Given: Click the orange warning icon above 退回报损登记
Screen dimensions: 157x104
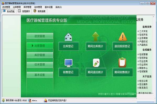Looking at the screenshot, I should tap(123, 37).
